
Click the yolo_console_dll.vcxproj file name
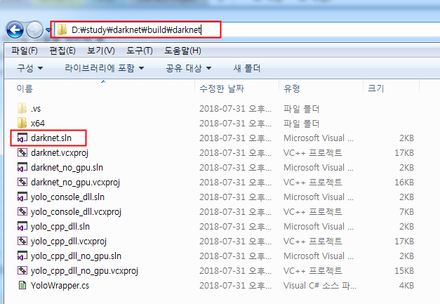tap(76, 212)
